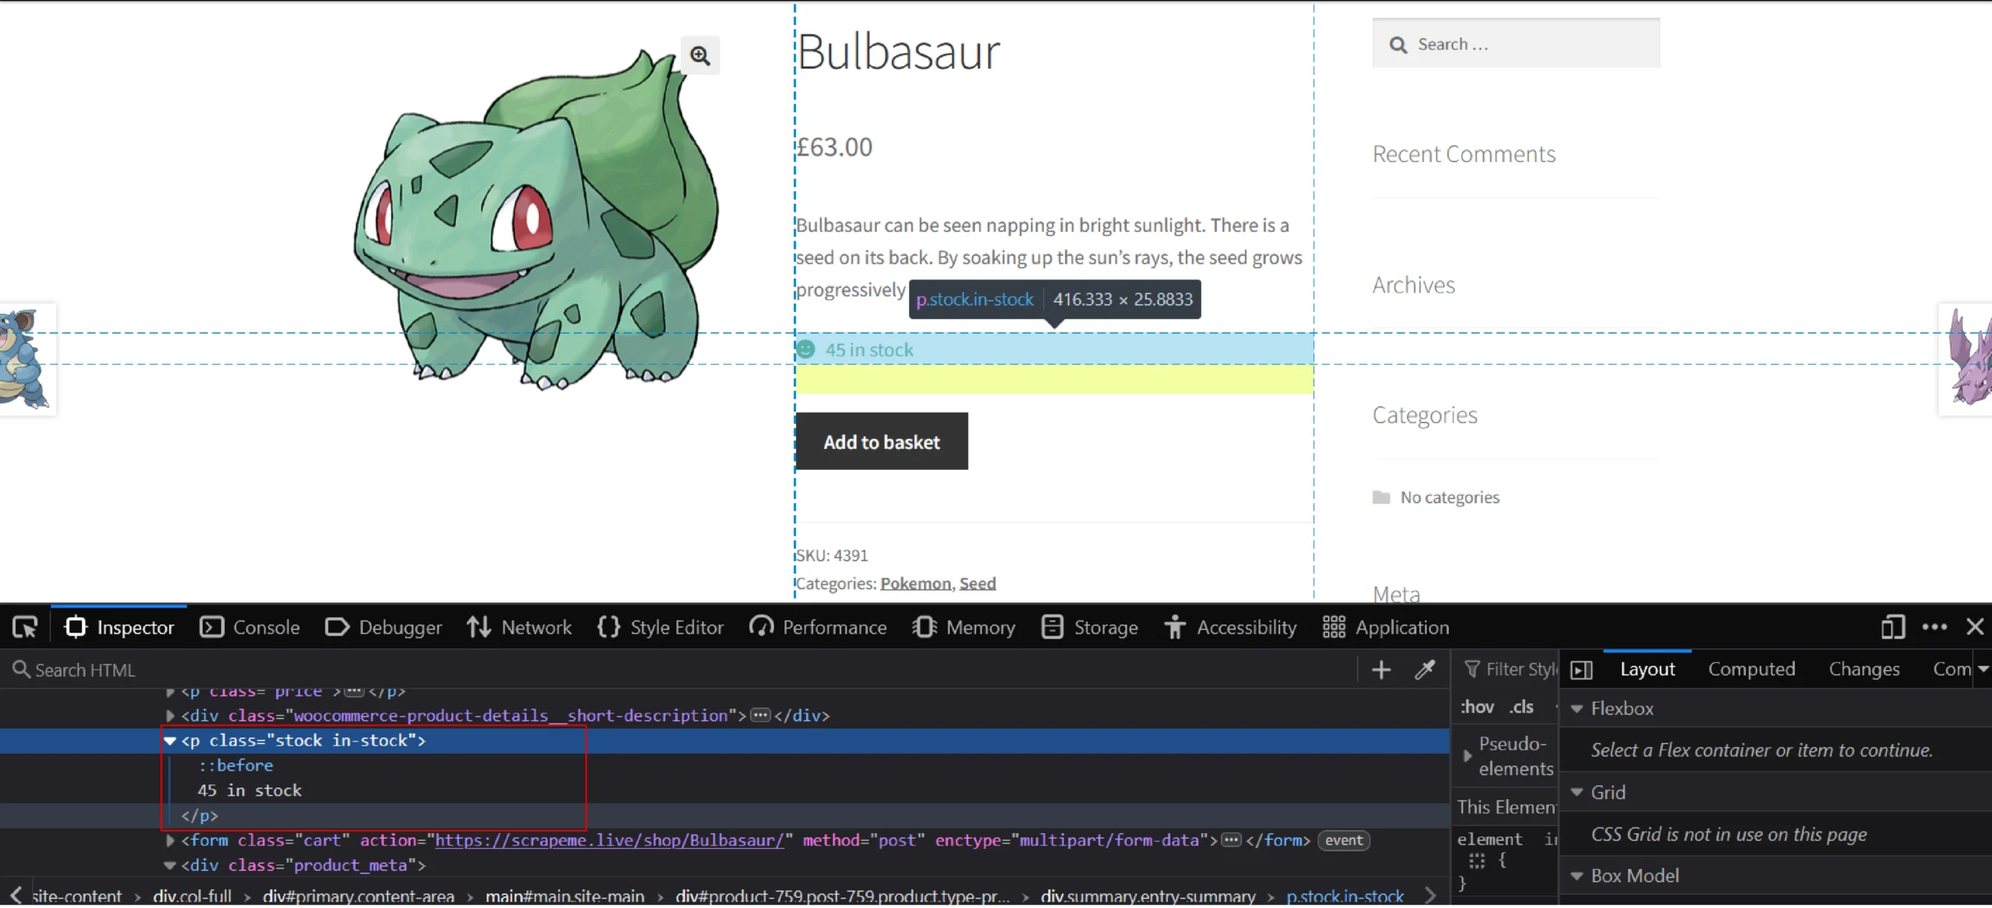
Task: Open the Pokemon category link
Action: (916, 584)
